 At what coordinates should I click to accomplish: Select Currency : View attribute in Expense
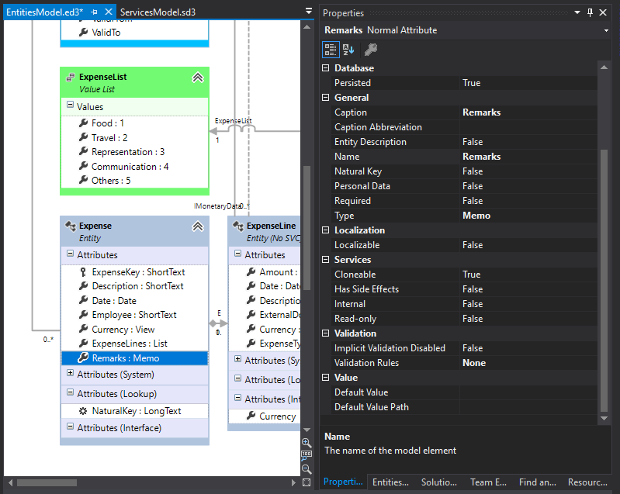pyautogui.click(x=123, y=330)
